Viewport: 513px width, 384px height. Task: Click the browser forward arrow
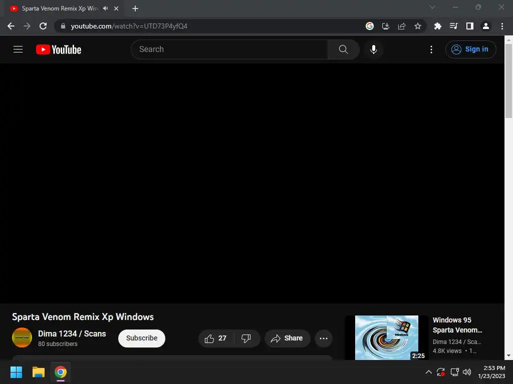pos(27,26)
